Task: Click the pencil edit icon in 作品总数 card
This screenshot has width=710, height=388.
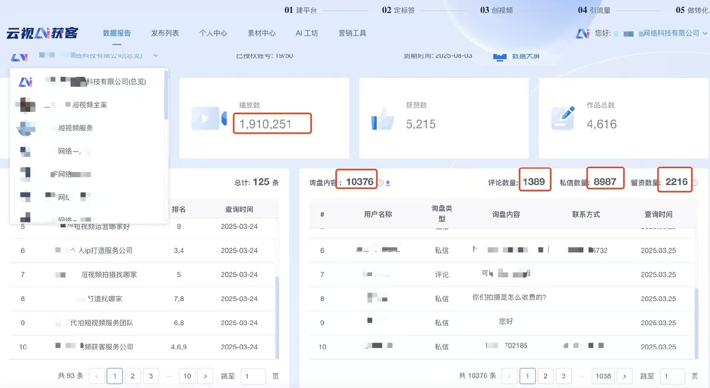Action: click(563, 118)
